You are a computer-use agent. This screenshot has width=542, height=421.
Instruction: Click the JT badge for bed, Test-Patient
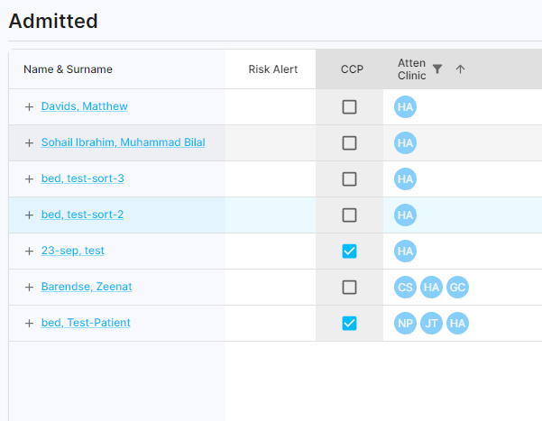431,324
